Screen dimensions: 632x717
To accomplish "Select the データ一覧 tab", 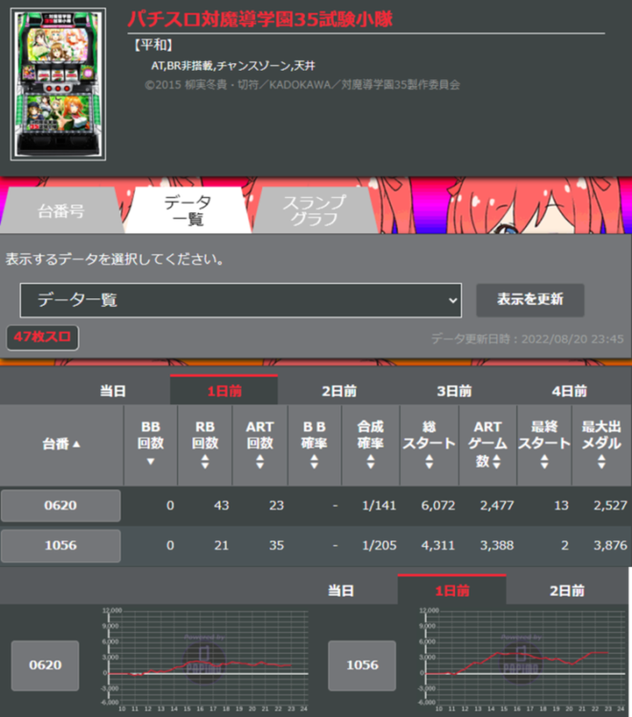I will (x=187, y=210).
